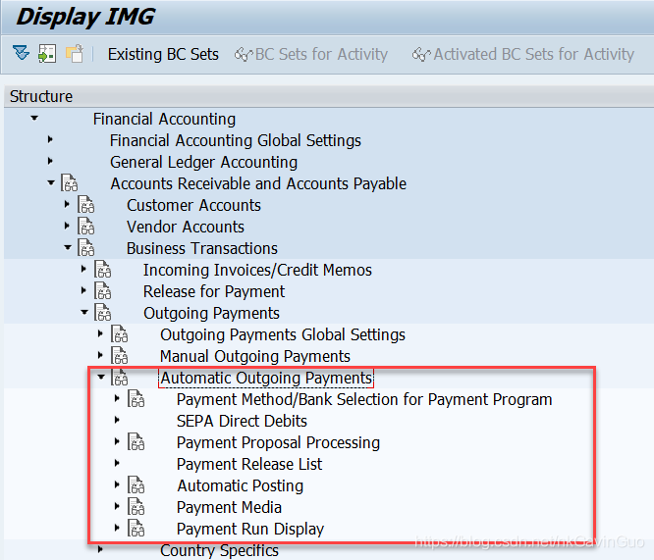Select Financial Accounting tree text
This screenshot has width=654, height=560.
click(164, 120)
